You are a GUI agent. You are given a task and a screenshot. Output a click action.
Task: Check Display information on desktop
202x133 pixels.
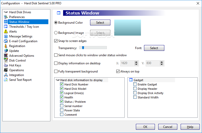tap(56, 63)
